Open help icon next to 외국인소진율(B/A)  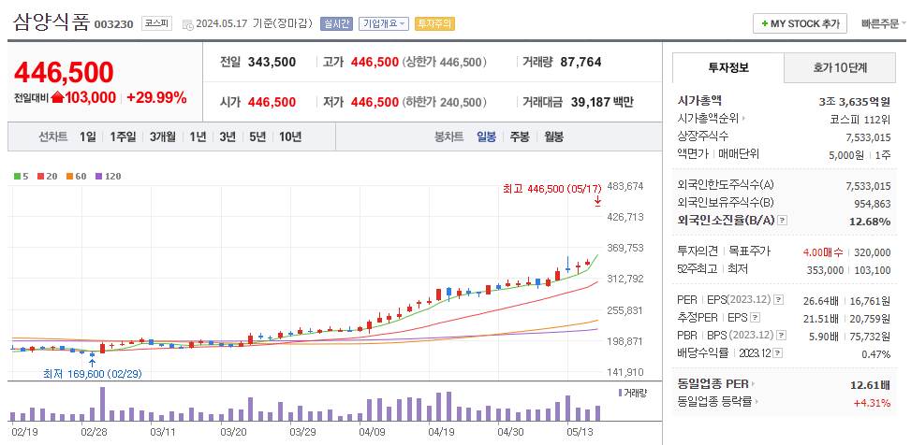pos(783,221)
